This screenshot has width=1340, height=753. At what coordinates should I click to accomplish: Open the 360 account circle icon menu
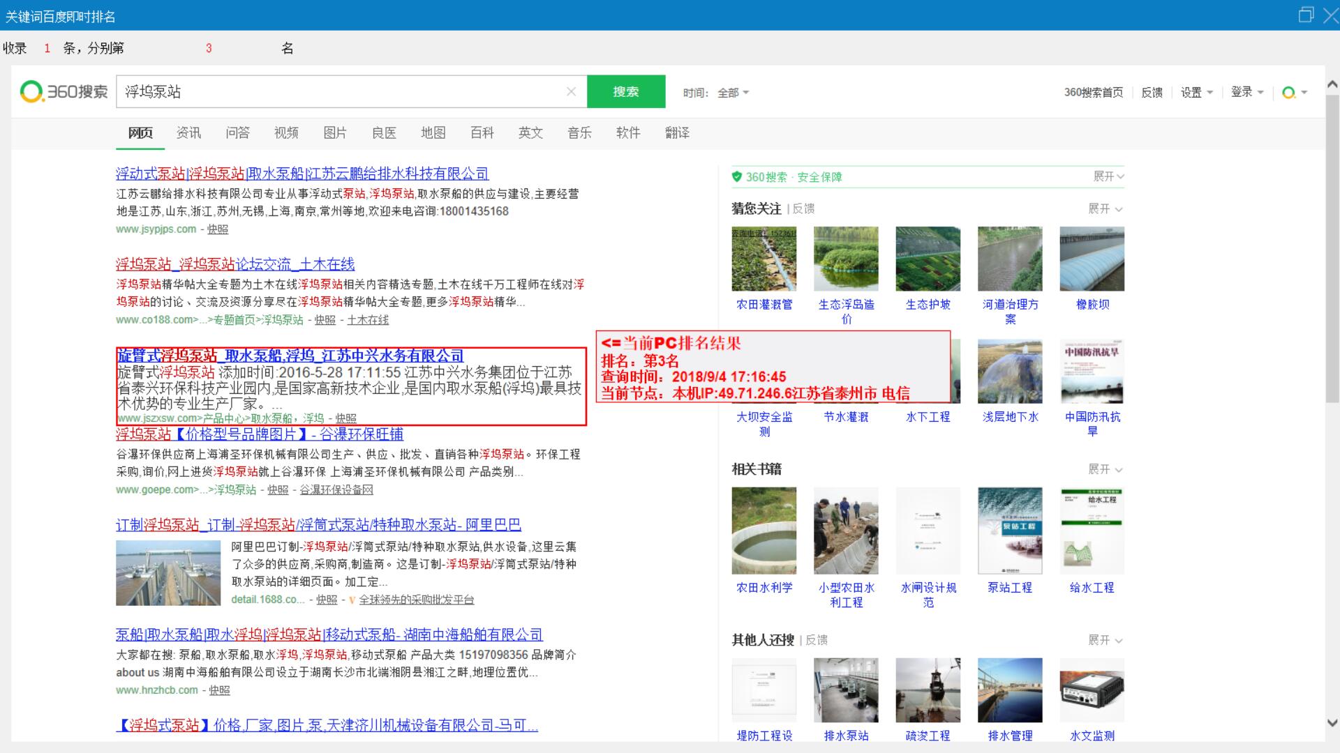pyautogui.click(x=1295, y=92)
